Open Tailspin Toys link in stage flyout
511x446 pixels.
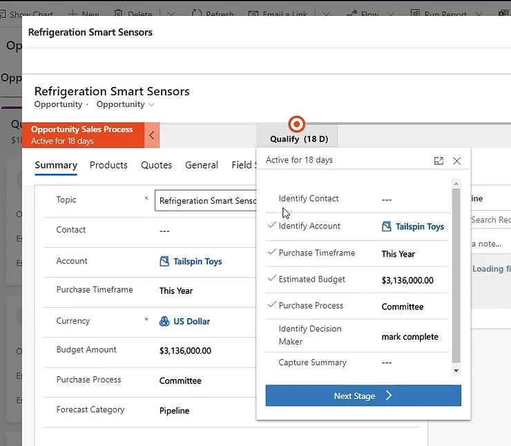click(420, 226)
